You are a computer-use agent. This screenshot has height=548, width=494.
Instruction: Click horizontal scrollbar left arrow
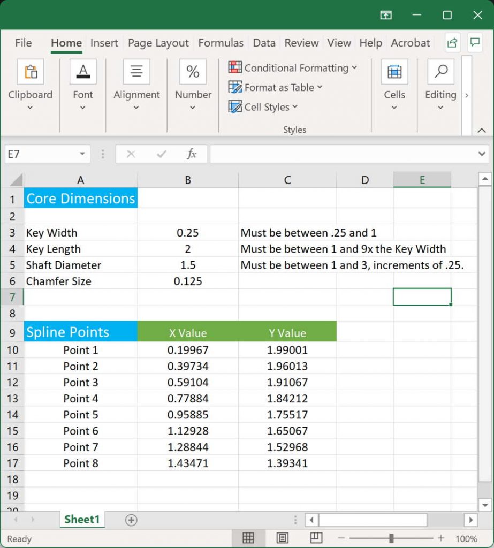tap(311, 520)
